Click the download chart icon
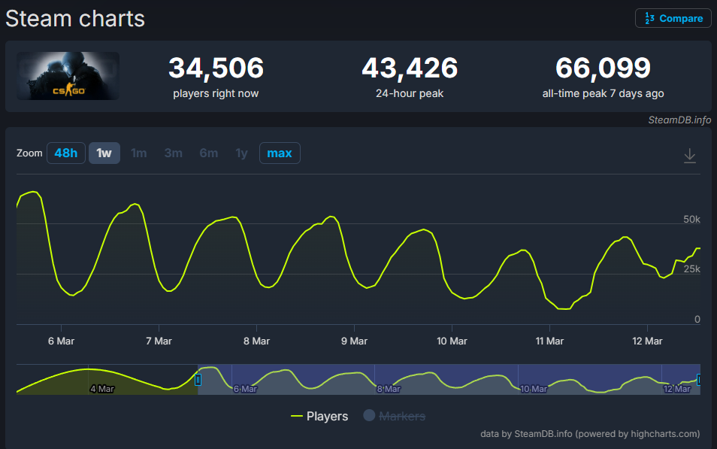This screenshot has height=449, width=717. [689, 156]
